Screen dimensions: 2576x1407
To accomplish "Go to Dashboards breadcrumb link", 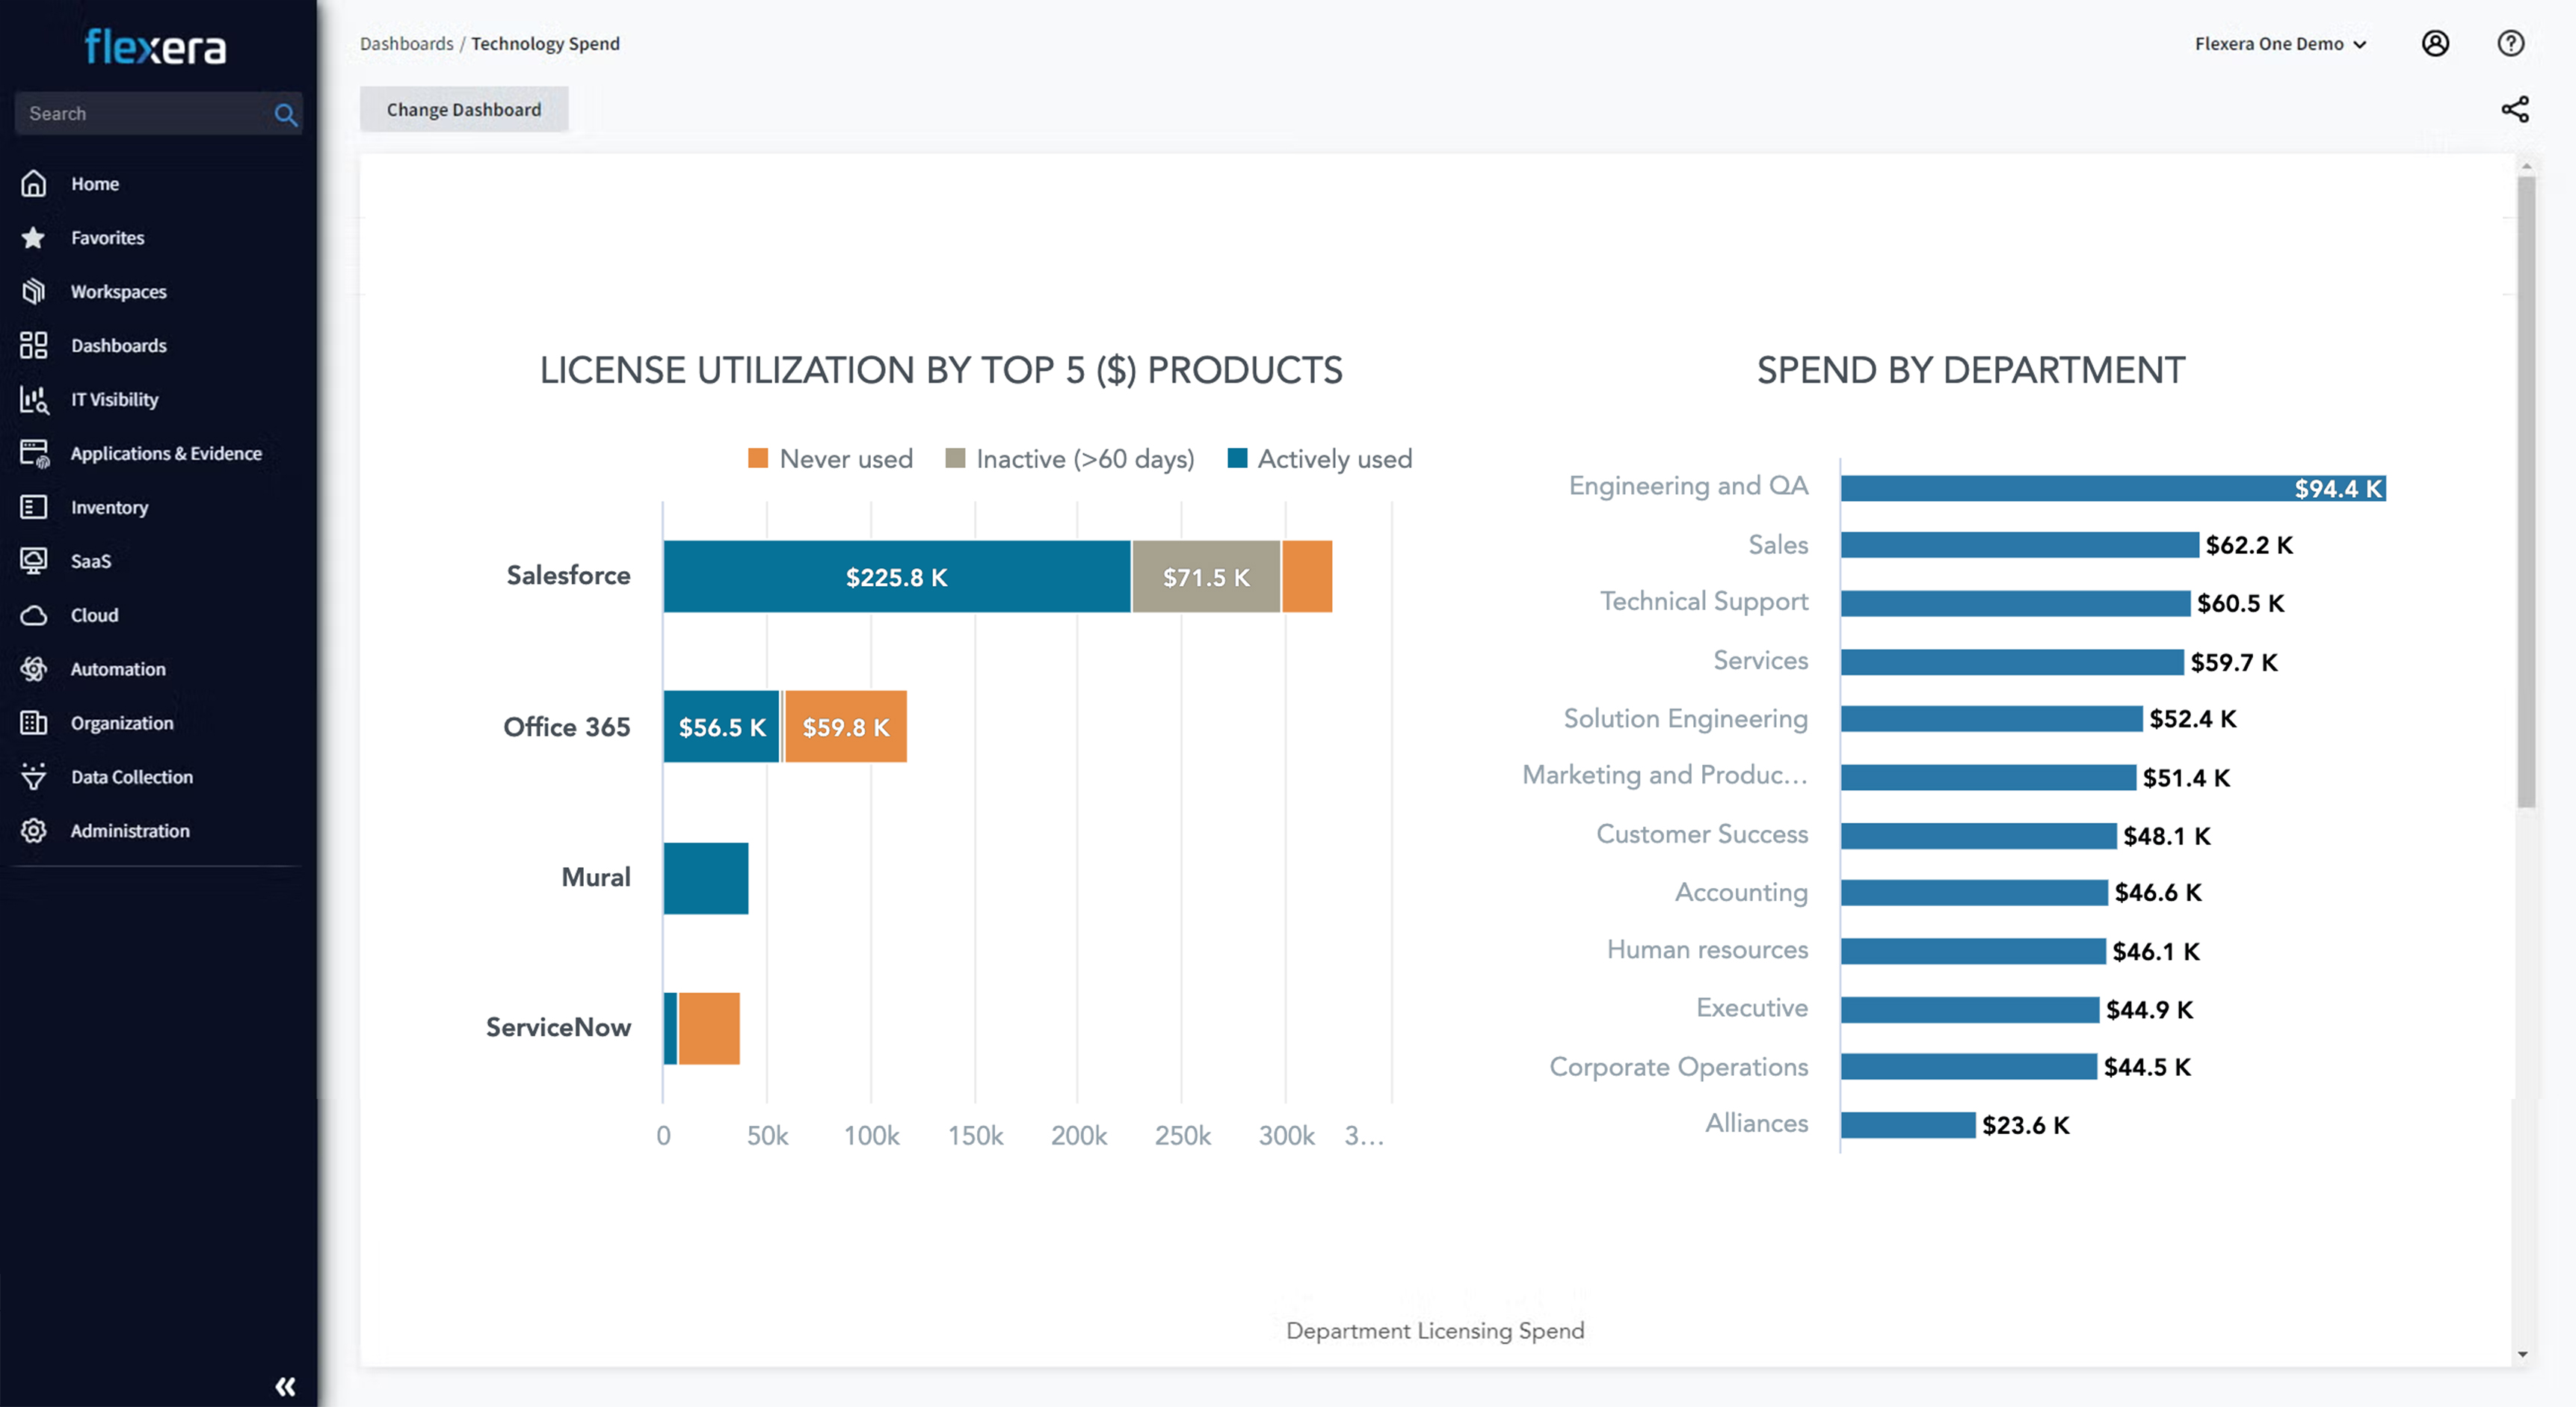I will (x=406, y=44).
